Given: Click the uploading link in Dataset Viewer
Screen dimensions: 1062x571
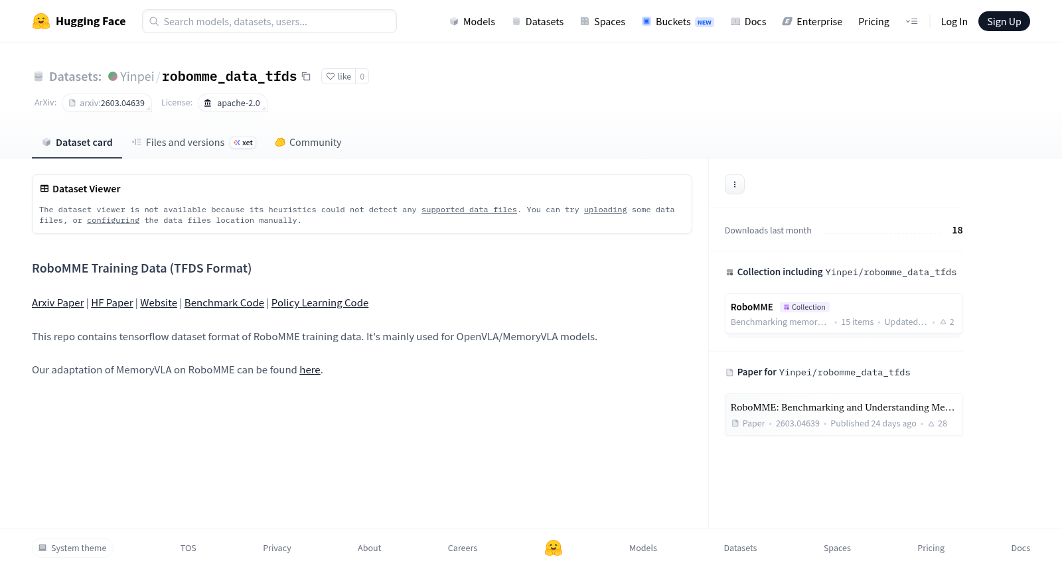Looking at the screenshot, I should (605, 210).
